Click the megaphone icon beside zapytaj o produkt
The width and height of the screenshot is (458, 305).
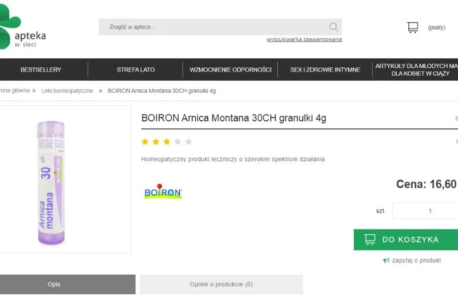click(386, 260)
